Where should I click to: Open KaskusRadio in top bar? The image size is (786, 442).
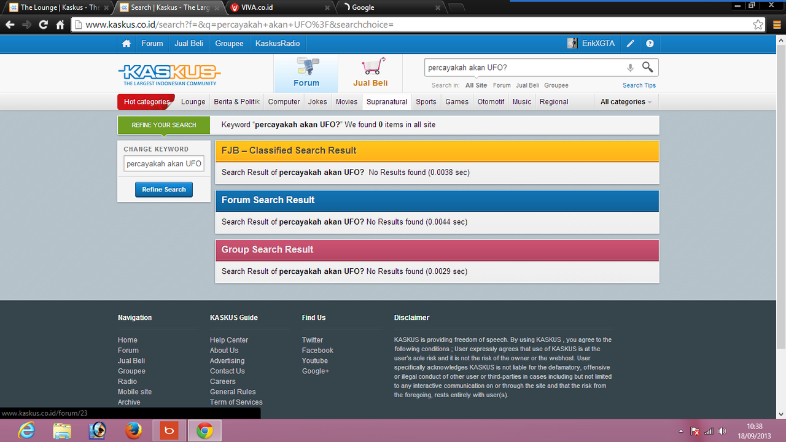click(x=278, y=44)
